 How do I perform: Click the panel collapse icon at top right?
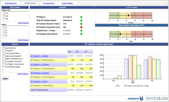[167, 3]
